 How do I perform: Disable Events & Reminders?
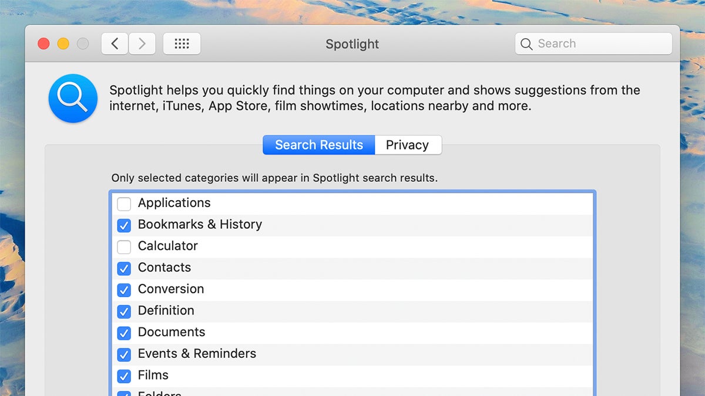[x=124, y=354]
